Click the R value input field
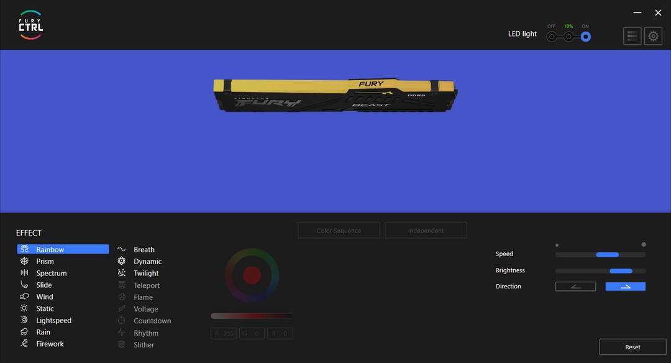 [224, 333]
